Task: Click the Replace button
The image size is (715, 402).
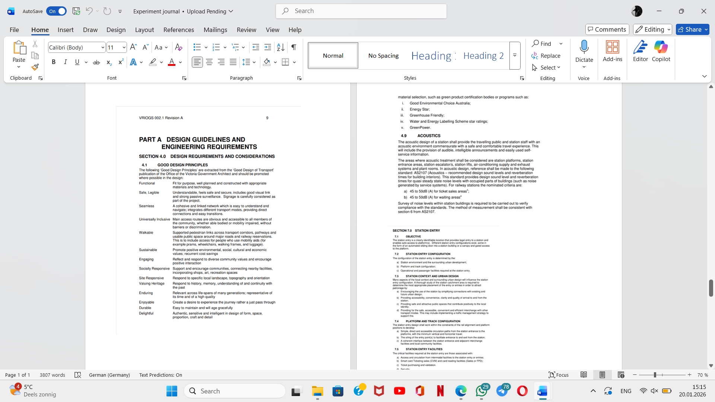Action: point(546,55)
